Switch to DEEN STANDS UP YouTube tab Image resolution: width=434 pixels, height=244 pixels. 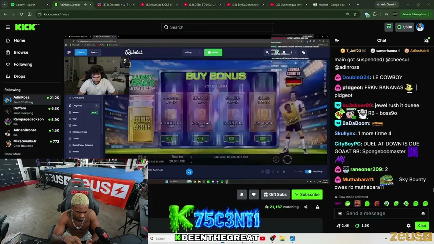(202, 5)
